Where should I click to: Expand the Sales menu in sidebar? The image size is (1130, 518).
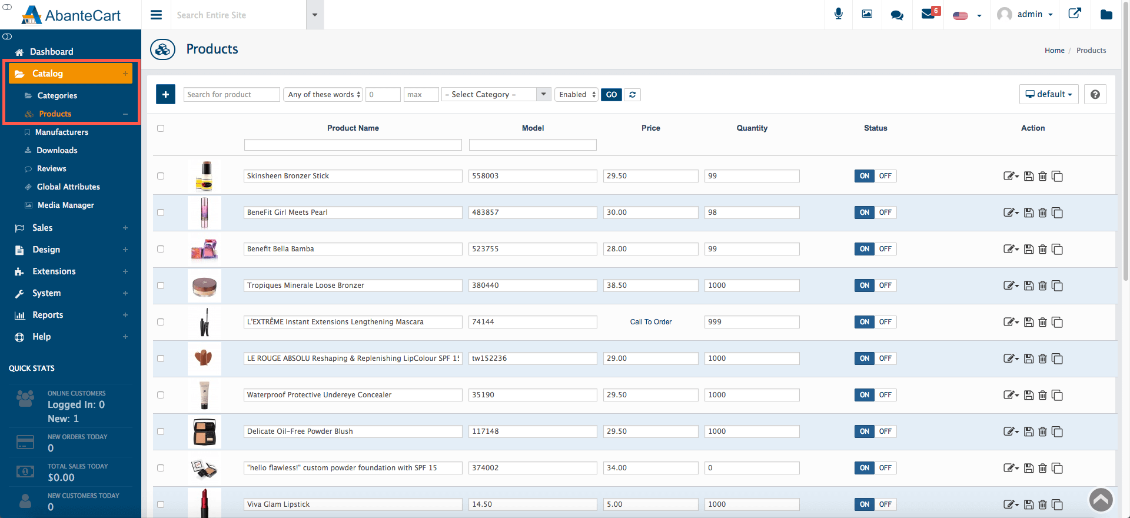tap(42, 228)
